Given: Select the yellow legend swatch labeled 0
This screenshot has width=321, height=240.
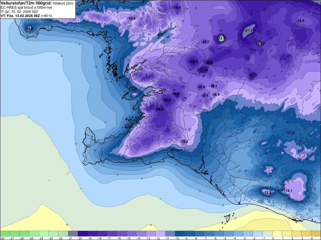Looking at the screenshot, I should 277,234.
